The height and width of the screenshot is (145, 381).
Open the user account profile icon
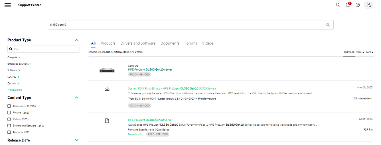(x=369, y=5)
